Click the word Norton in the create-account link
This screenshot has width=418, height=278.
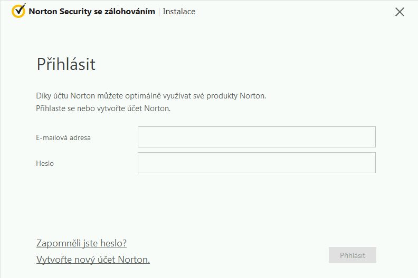pyautogui.click(x=134, y=260)
